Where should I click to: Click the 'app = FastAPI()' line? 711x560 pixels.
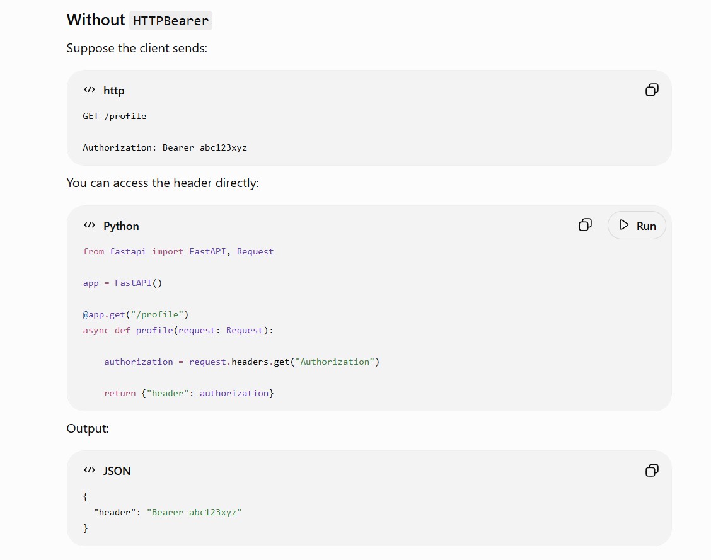[122, 283]
